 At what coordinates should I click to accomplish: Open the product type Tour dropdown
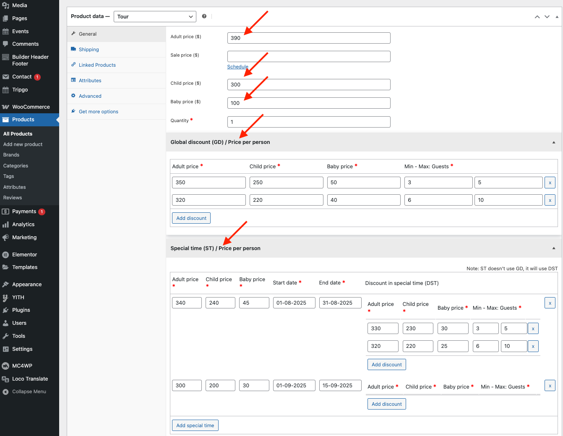click(x=155, y=17)
